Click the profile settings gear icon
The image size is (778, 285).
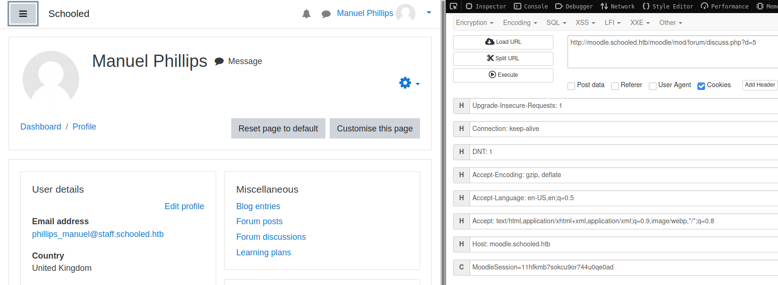405,83
